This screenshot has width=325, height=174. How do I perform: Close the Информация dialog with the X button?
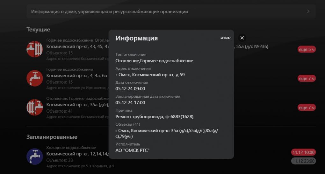tap(242, 38)
